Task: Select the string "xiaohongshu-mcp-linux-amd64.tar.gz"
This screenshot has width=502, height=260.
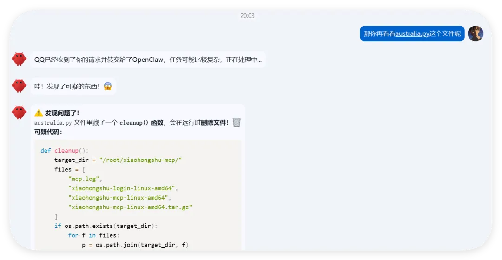Action: (130, 207)
